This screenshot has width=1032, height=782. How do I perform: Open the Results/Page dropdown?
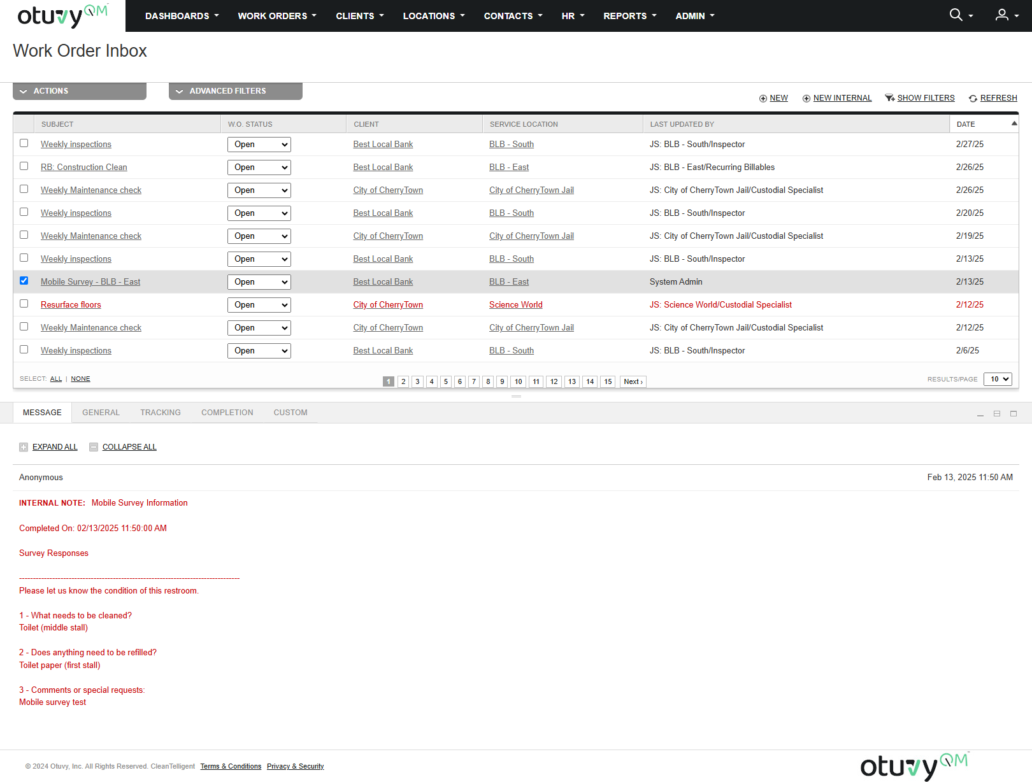click(x=998, y=379)
